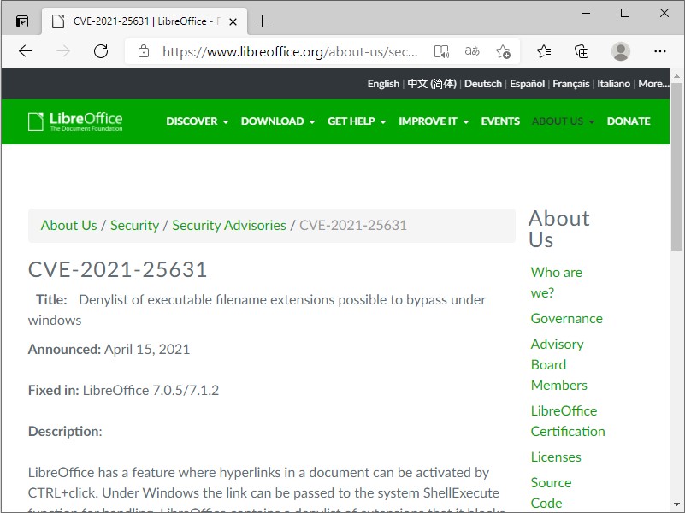
Task: Open Advisory Board Members sidebar link
Action: pyautogui.click(x=558, y=364)
